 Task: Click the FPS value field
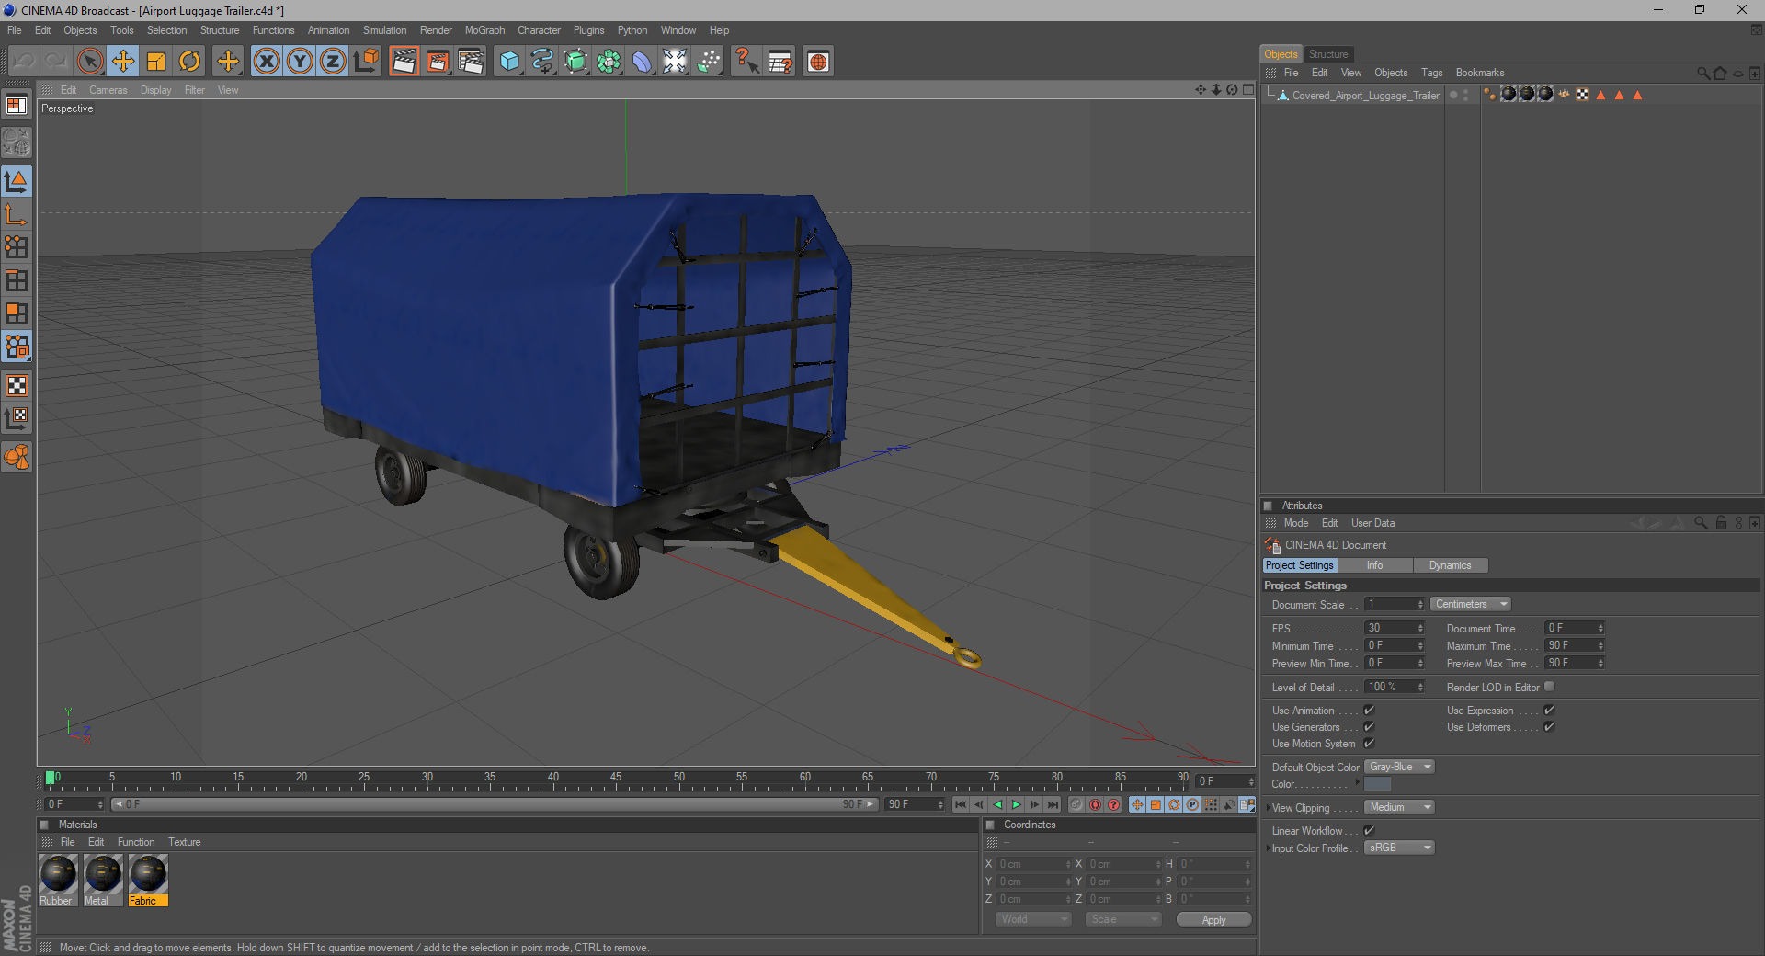[x=1394, y=628]
